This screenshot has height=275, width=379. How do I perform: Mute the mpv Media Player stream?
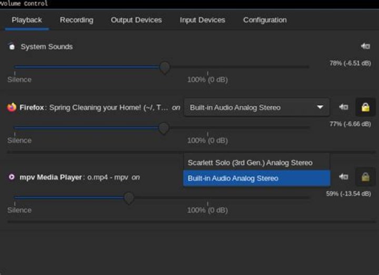pos(343,177)
